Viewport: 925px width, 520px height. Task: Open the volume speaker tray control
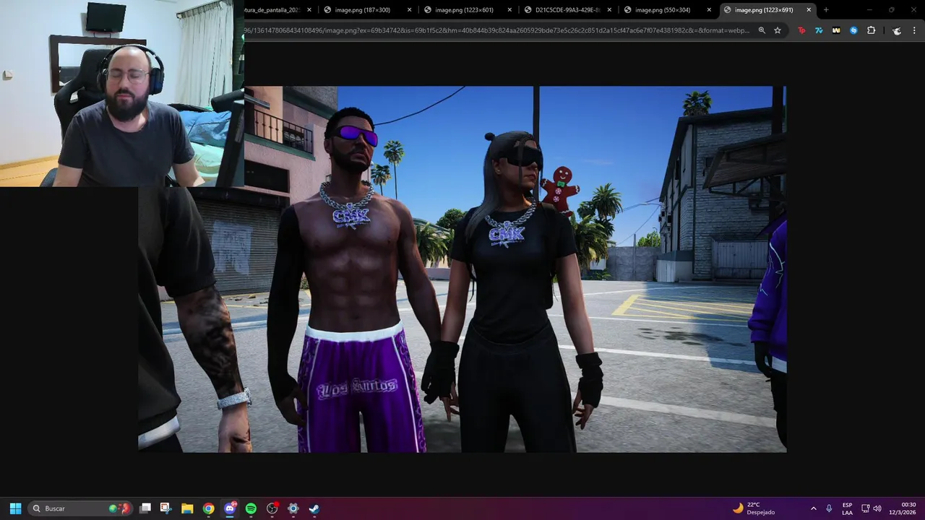877,508
